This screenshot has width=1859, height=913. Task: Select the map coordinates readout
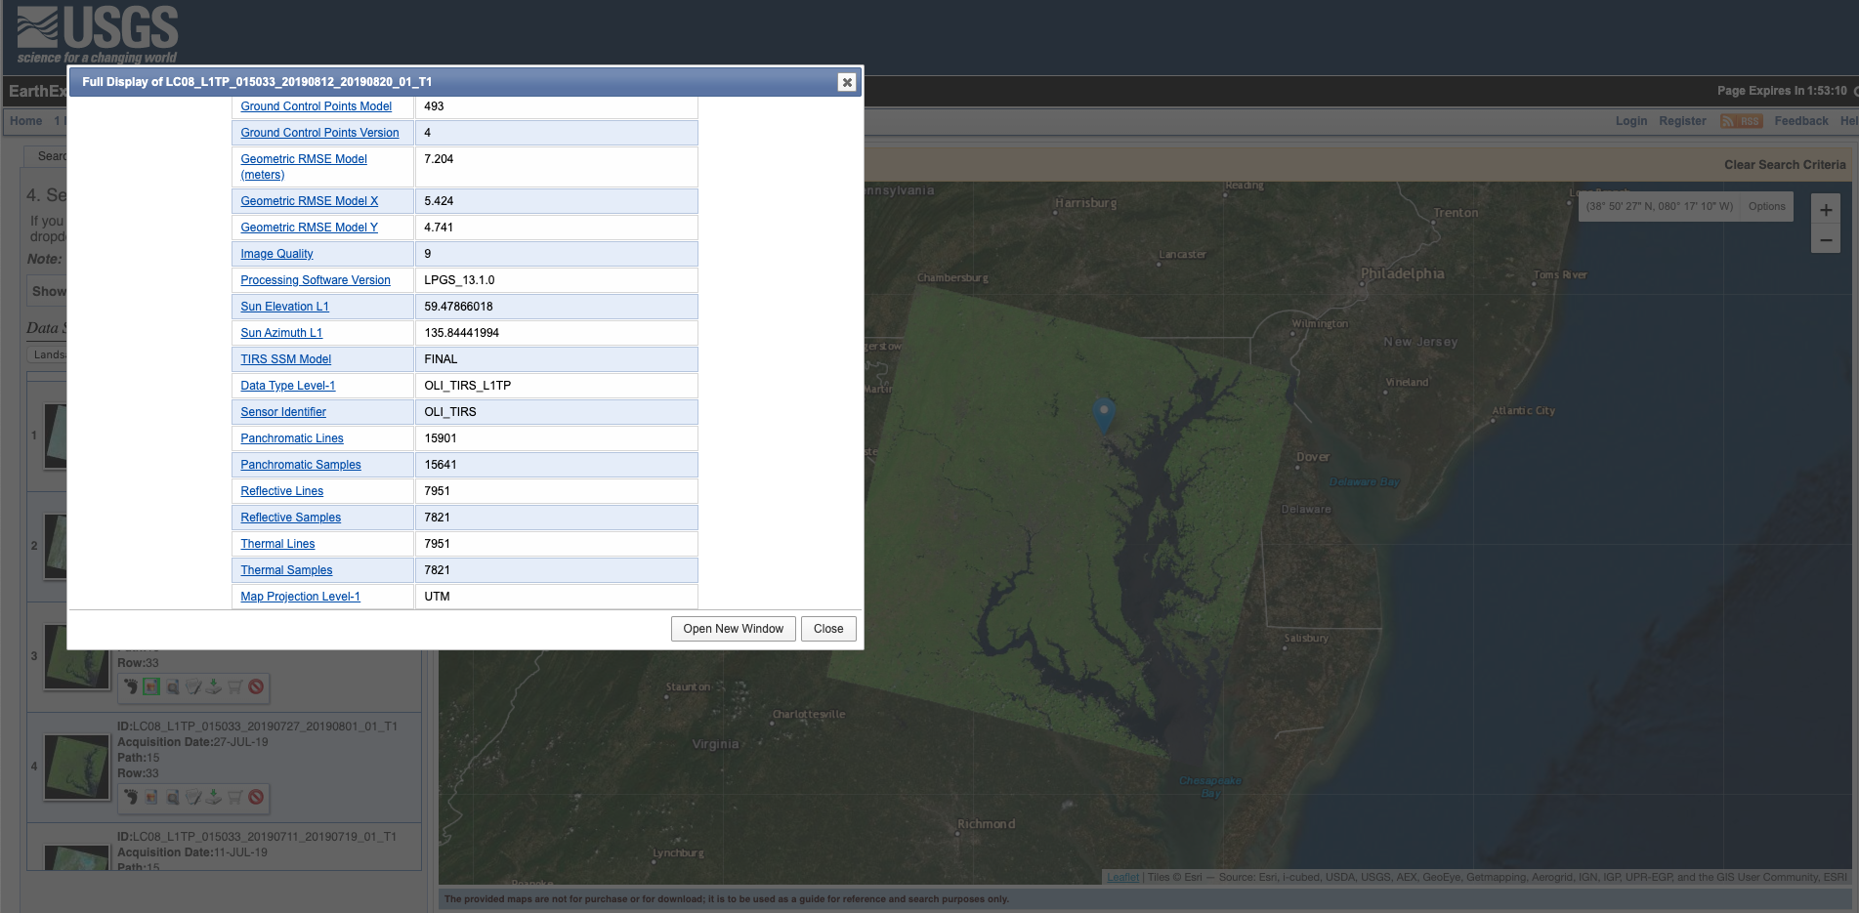coord(1659,206)
